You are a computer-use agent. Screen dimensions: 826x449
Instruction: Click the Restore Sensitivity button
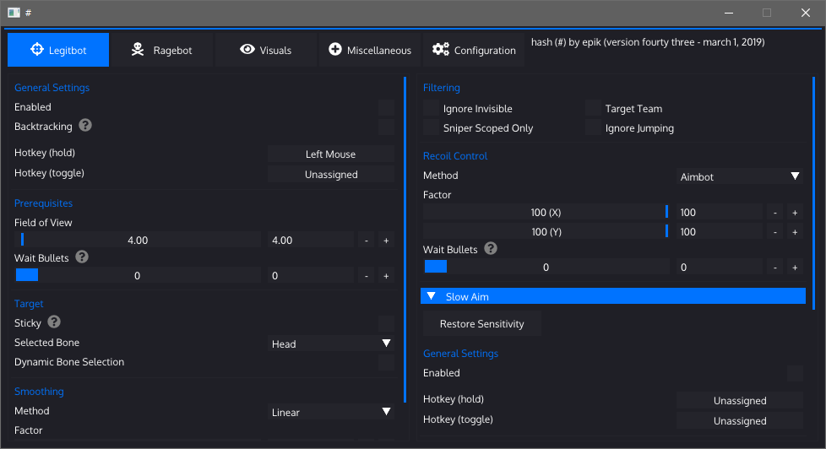[481, 324]
